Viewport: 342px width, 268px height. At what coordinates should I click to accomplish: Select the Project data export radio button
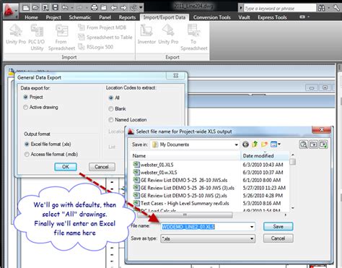coord(25,97)
